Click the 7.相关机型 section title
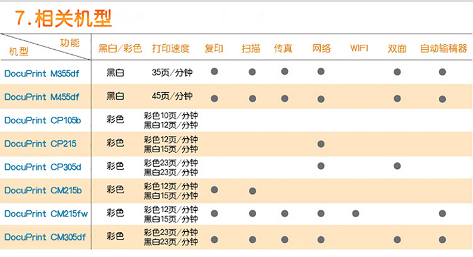The image size is (473, 257). coord(63,18)
